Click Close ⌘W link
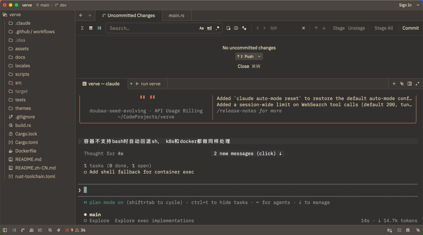The height and width of the screenshot is (235, 423). (249, 66)
